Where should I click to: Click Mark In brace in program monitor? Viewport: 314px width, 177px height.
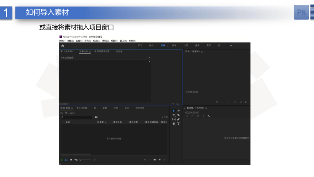pyautogui.click(x=223, y=102)
